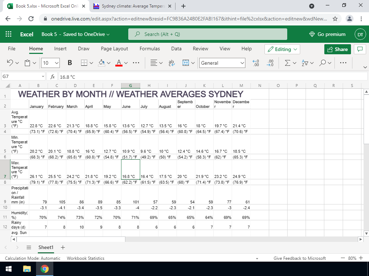Open the Comments pane icon

359,49
